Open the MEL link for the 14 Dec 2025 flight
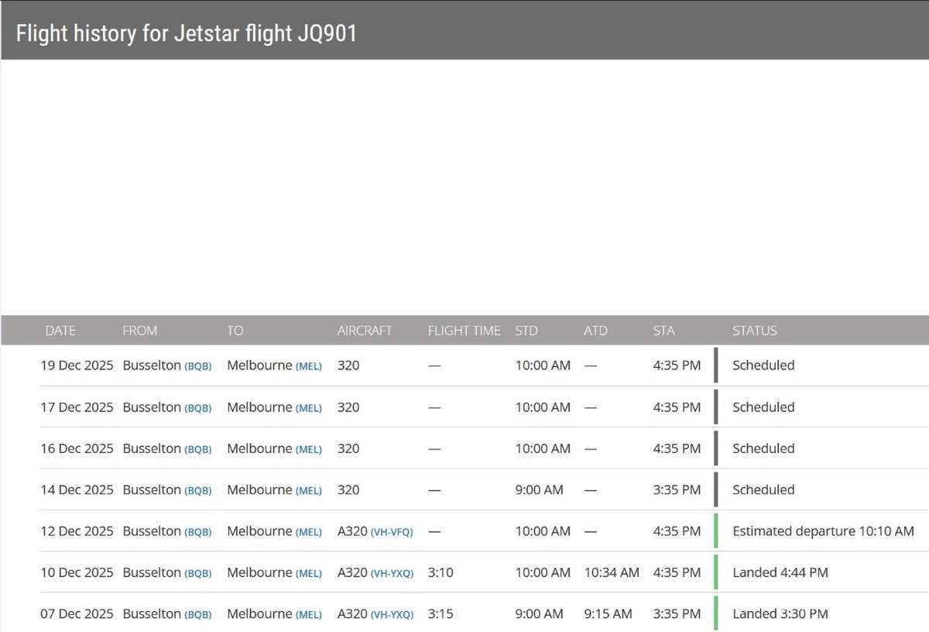Image resolution: width=929 pixels, height=632 pixels. click(309, 490)
